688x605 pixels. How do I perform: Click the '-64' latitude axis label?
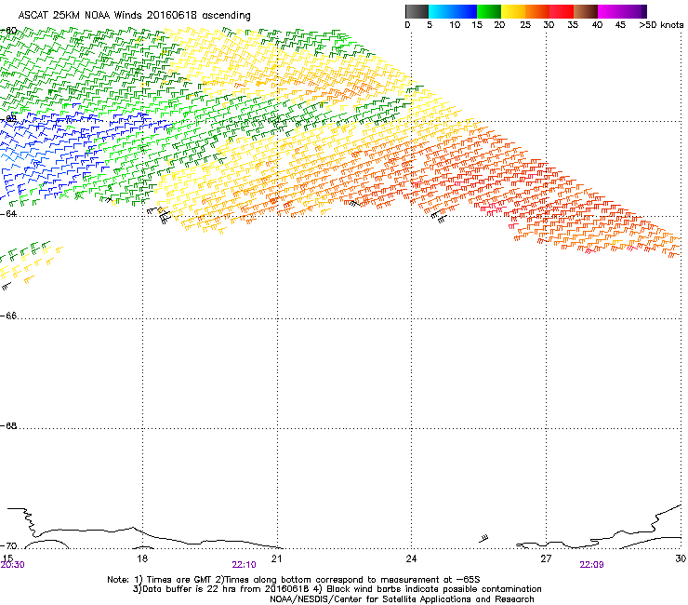tap(8, 213)
